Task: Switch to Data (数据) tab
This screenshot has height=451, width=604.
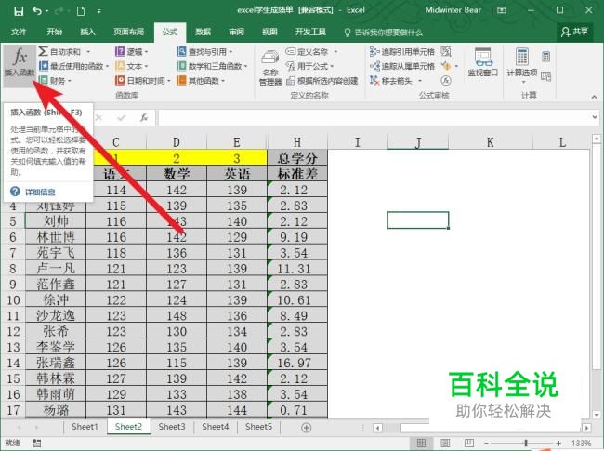Action: 203,32
